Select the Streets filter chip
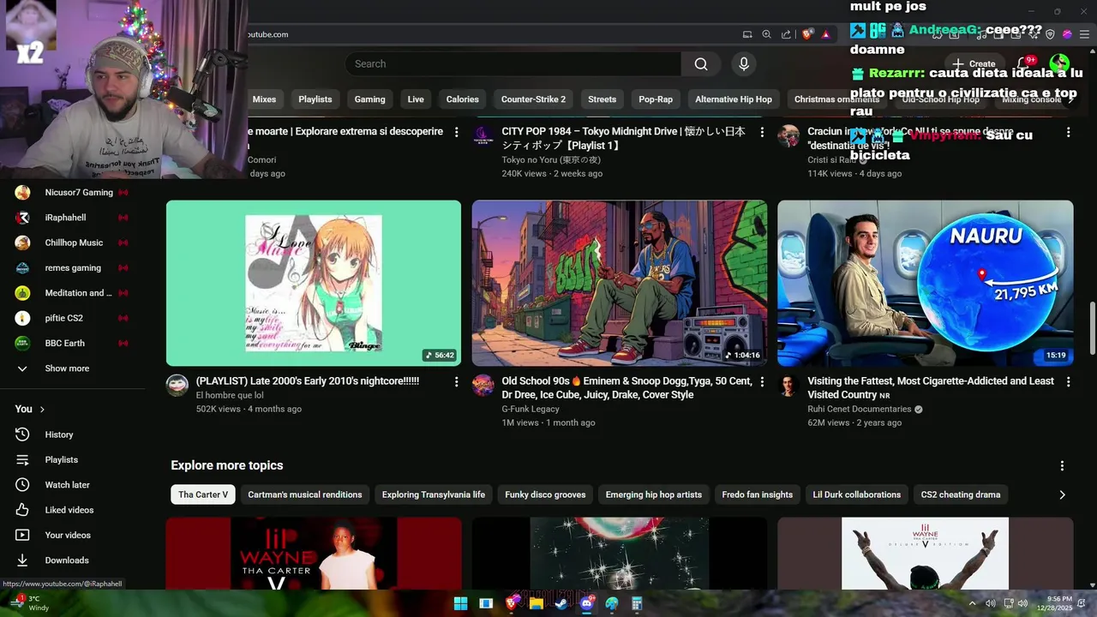Image resolution: width=1097 pixels, height=617 pixels. pos(602,99)
